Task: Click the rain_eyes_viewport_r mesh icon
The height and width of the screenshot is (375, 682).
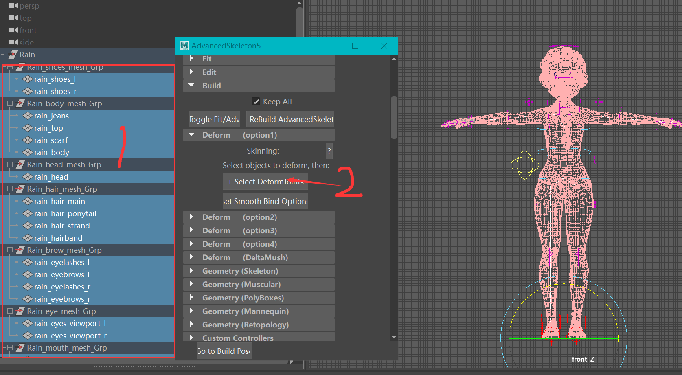Action: [x=27, y=336]
